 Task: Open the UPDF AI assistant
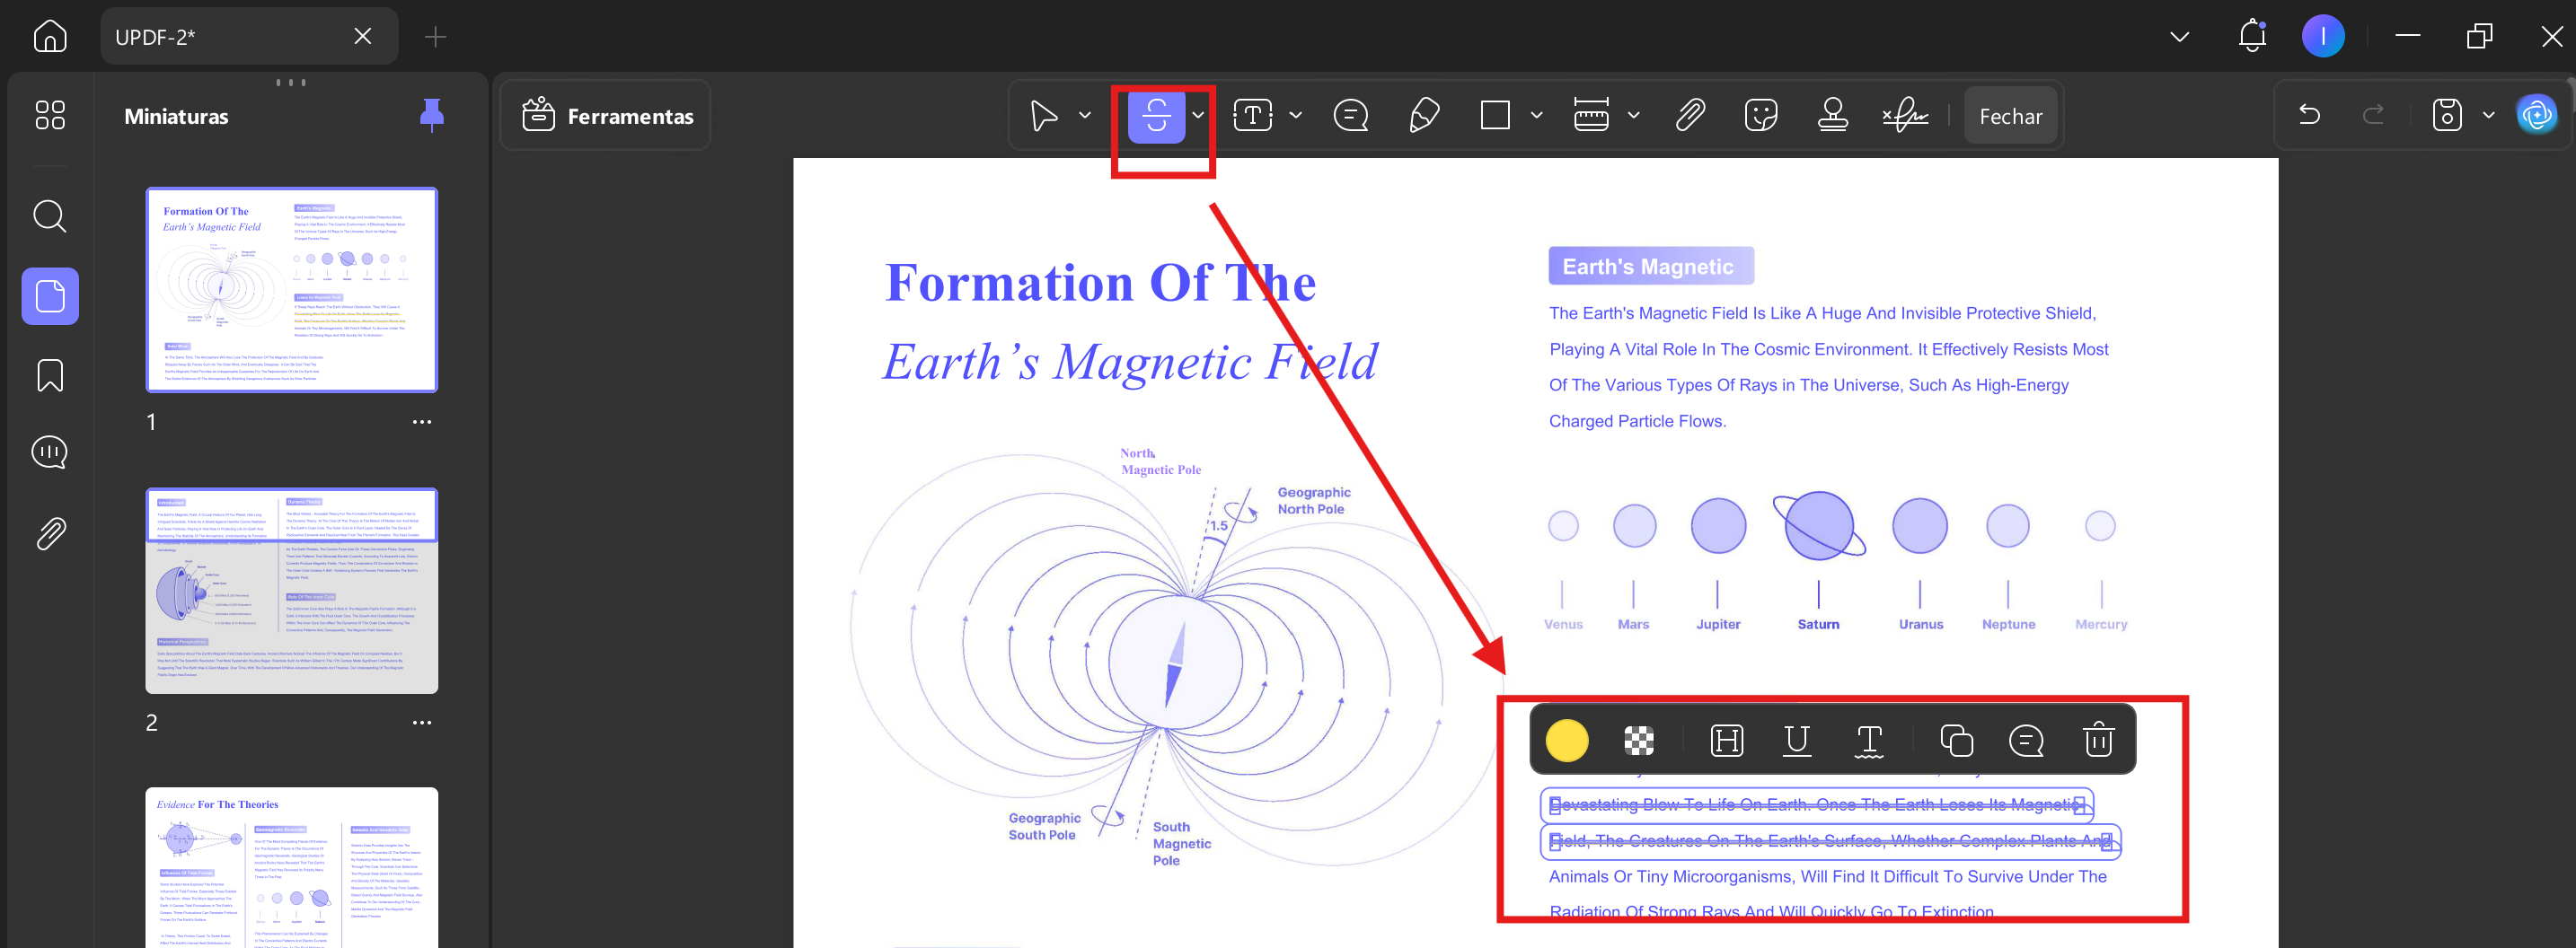[x=2537, y=116]
